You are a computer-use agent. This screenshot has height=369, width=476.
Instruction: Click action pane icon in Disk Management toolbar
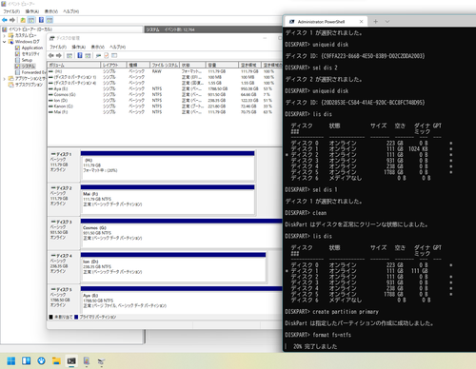click(88, 55)
